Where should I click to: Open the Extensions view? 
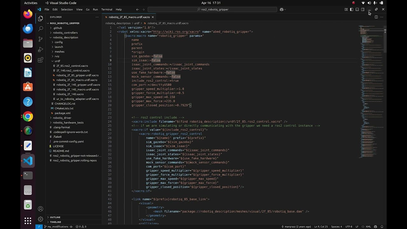click(40, 60)
